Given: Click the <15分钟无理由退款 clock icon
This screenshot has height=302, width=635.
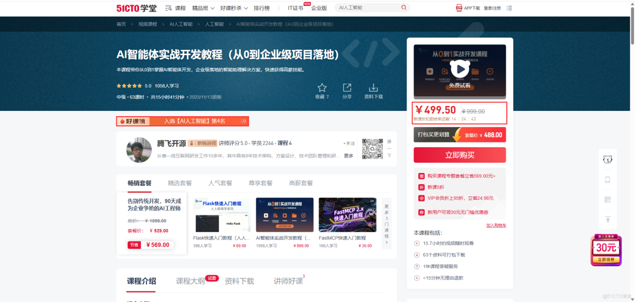Looking at the screenshot, I should click(x=417, y=278).
